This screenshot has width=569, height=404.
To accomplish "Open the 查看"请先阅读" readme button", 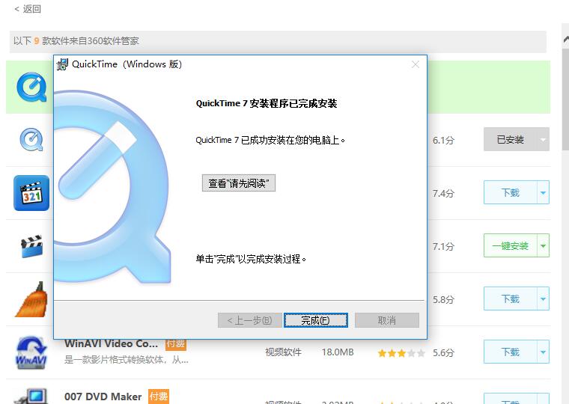I will click(x=238, y=183).
